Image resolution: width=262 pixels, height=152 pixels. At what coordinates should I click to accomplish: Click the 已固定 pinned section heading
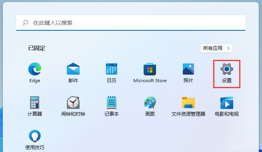tap(37, 48)
